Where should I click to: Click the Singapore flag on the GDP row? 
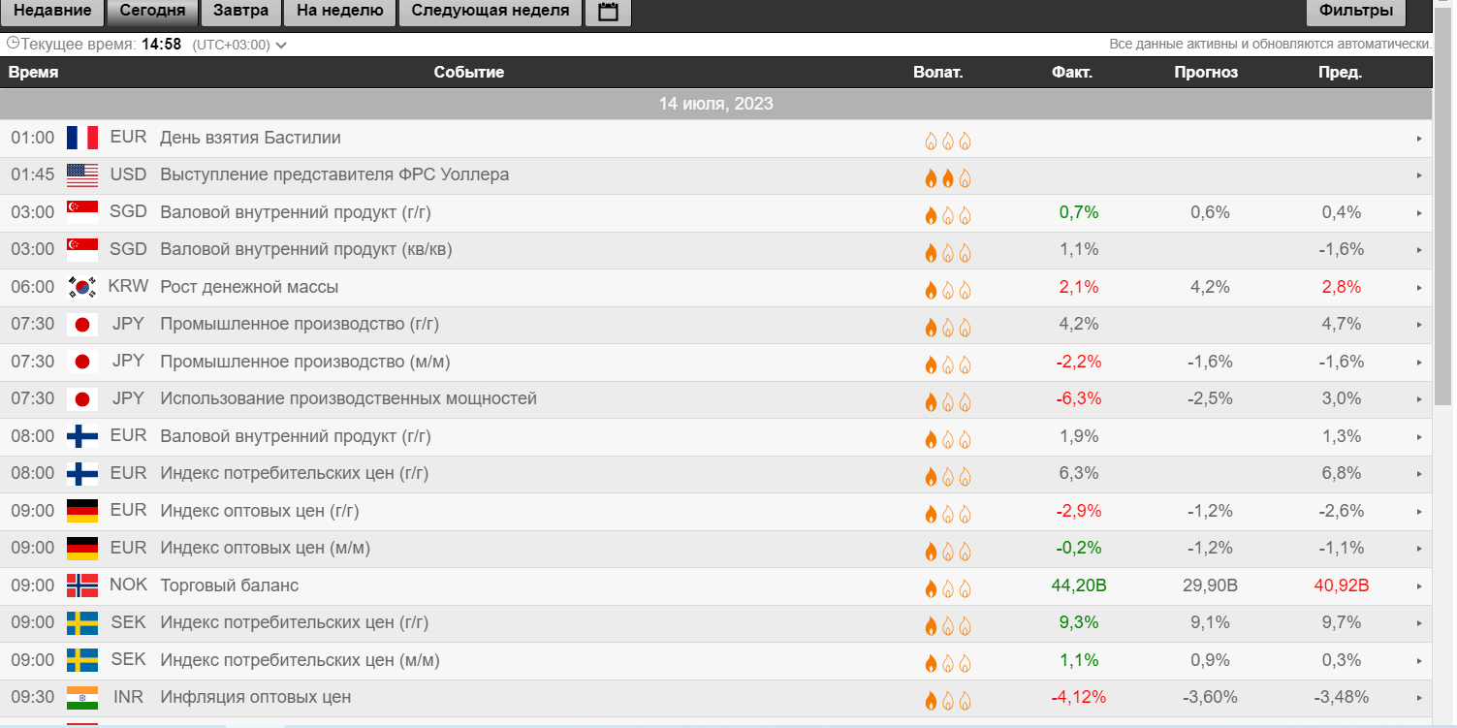click(81, 211)
